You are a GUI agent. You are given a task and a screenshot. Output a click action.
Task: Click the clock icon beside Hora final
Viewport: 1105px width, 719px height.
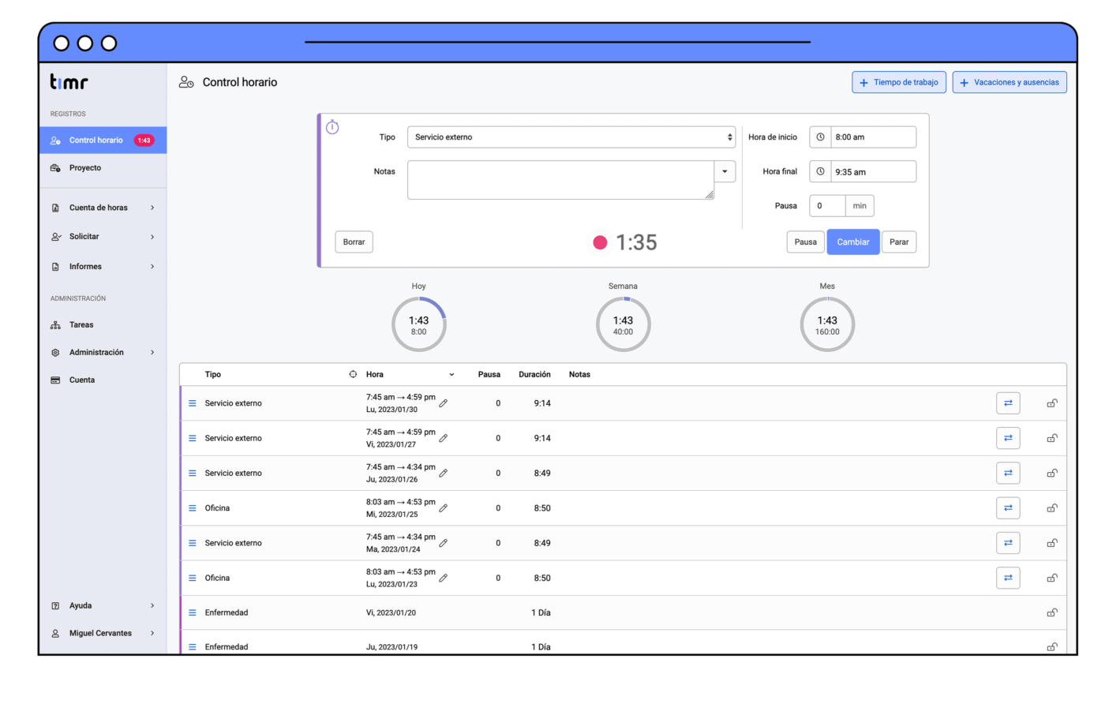coord(820,171)
